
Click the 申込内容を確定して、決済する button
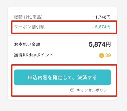(x=62, y=77)
